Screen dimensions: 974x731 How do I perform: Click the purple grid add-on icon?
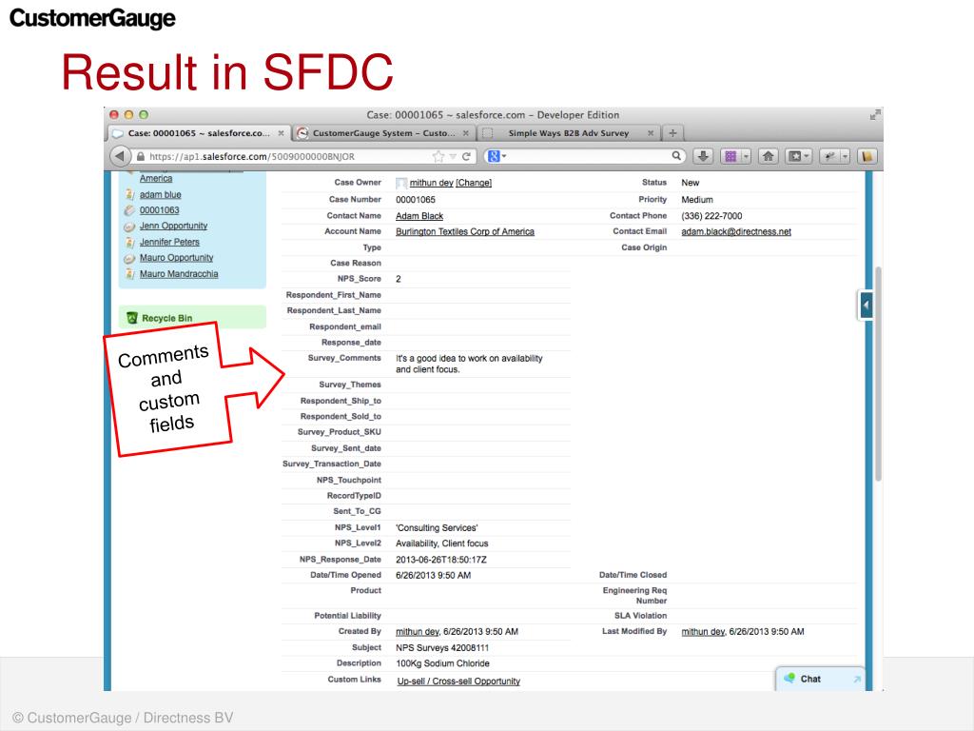click(730, 157)
